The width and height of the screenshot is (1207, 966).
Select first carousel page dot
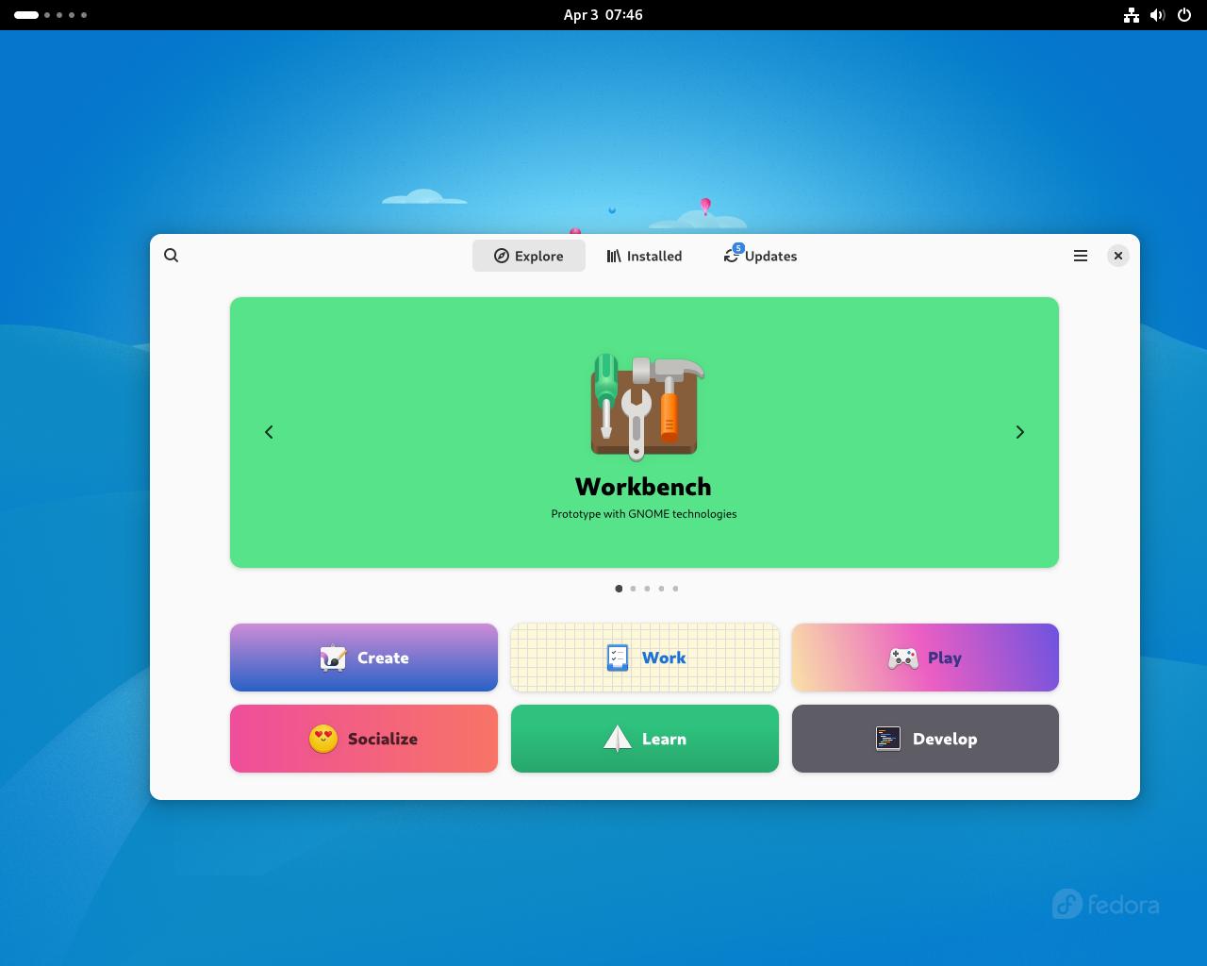[x=619, y=589]
